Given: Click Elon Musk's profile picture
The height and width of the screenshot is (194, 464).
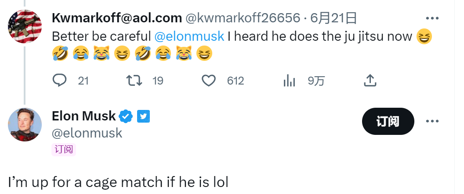Looking at the screenshot, I should [x=25, y=124].
